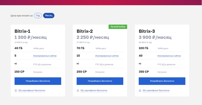
Task: Click Нагрузка label in Bitrix-3 card
Action: pos(162,72)
